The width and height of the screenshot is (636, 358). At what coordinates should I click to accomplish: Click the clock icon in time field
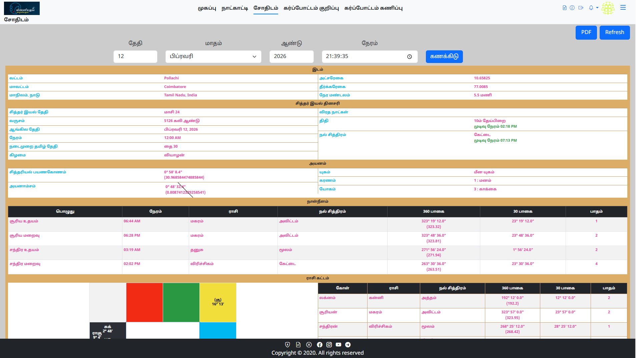(410, 57)
